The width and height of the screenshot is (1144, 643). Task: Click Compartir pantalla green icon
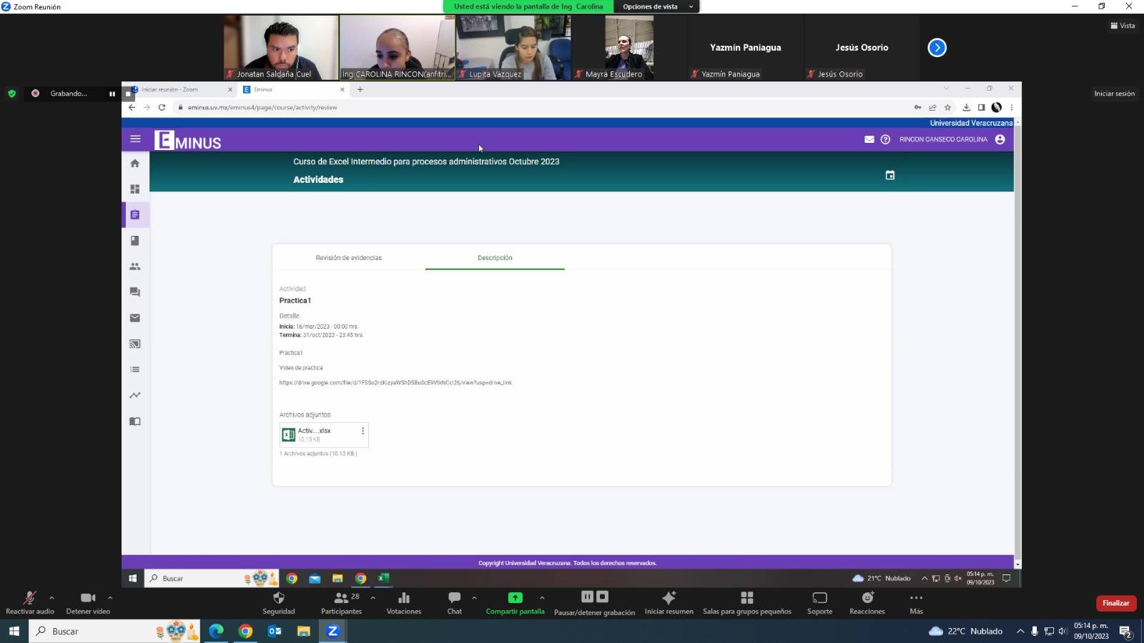pyautogui.click(x=515, y=598)
